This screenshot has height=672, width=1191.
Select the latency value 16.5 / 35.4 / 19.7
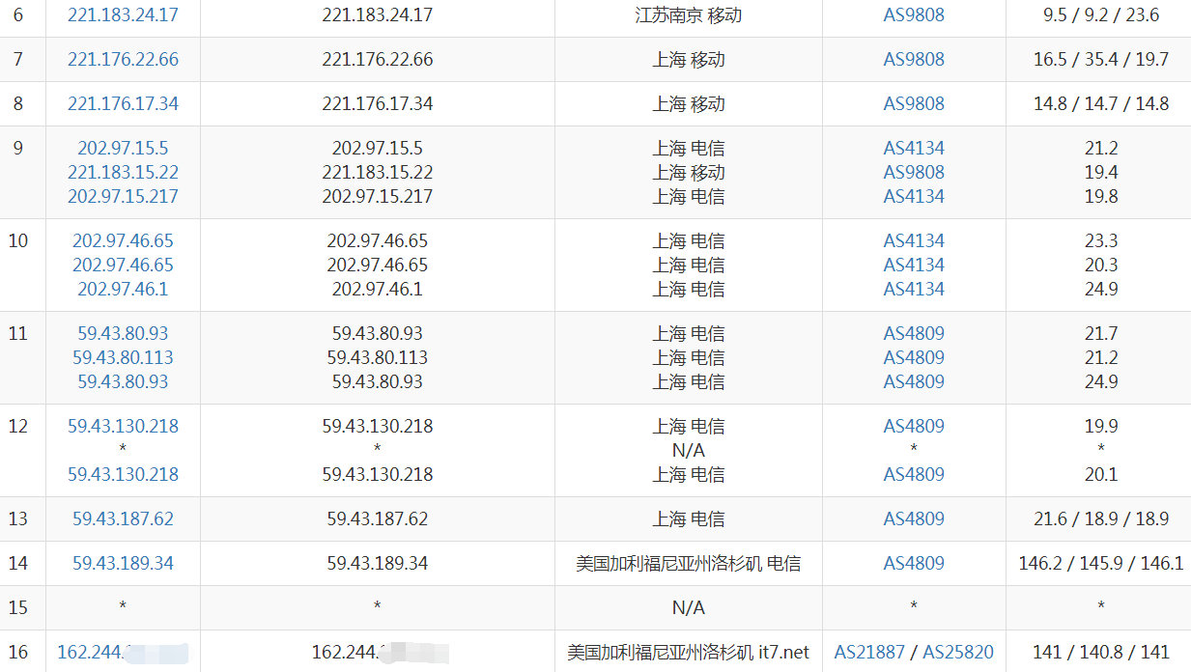(1101, 59)
